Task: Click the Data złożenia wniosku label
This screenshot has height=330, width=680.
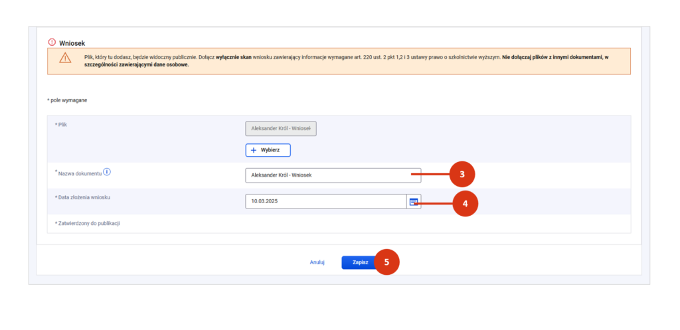Action: 87,198
